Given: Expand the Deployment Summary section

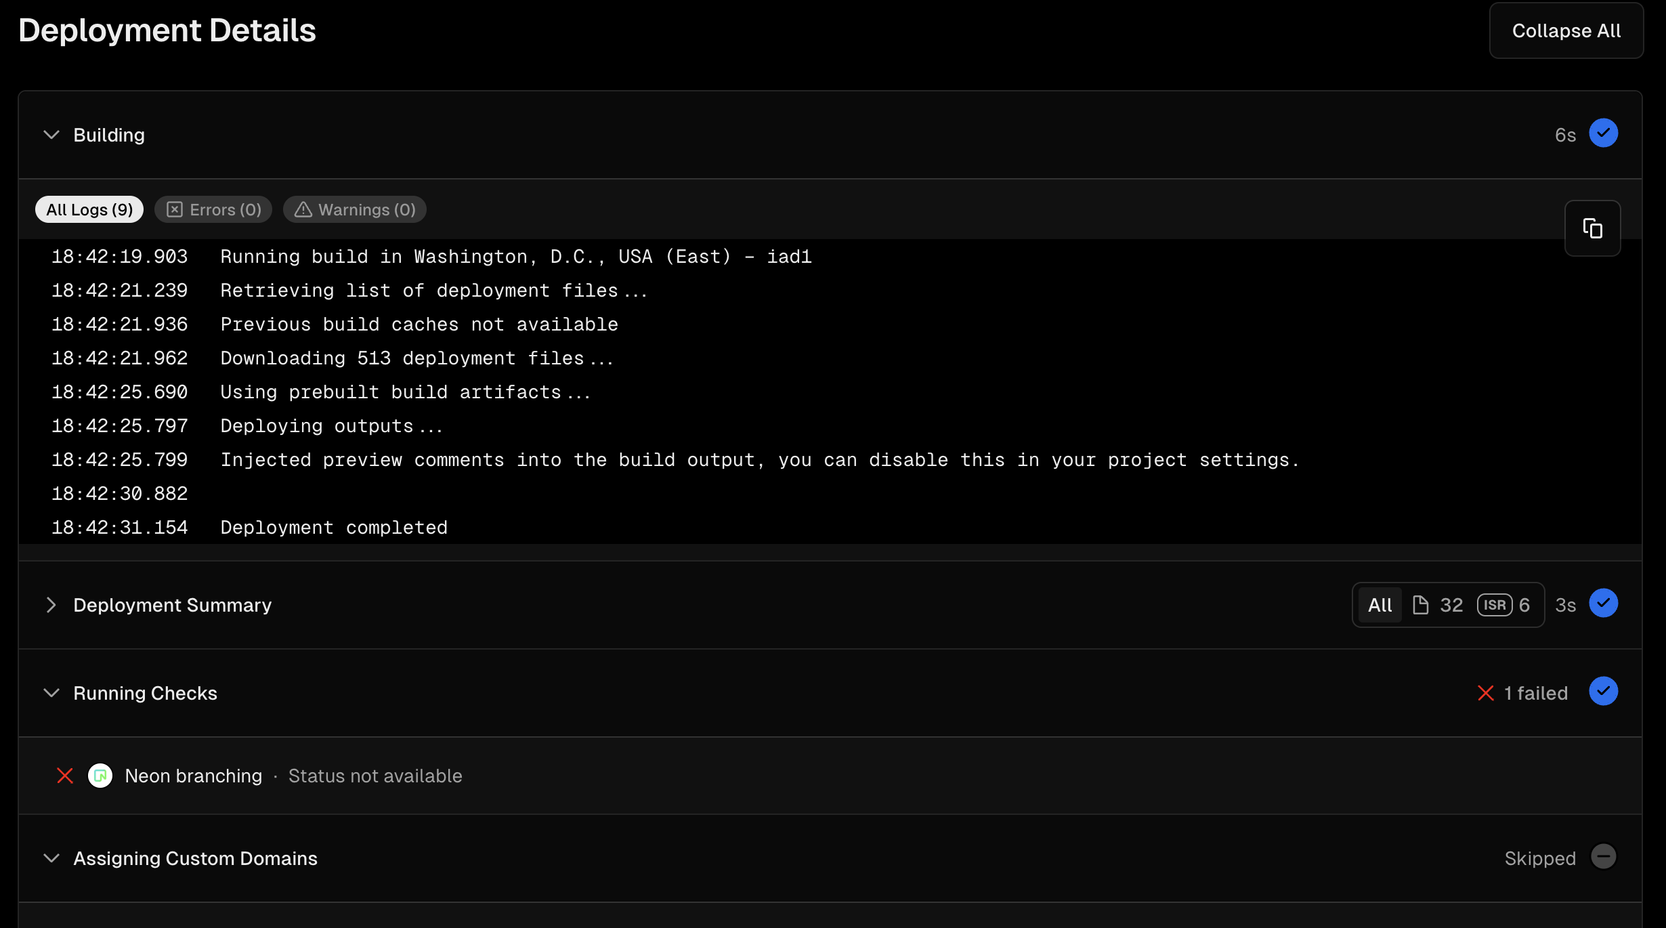Looking at the screenshot, I should [x=51, y=605].
